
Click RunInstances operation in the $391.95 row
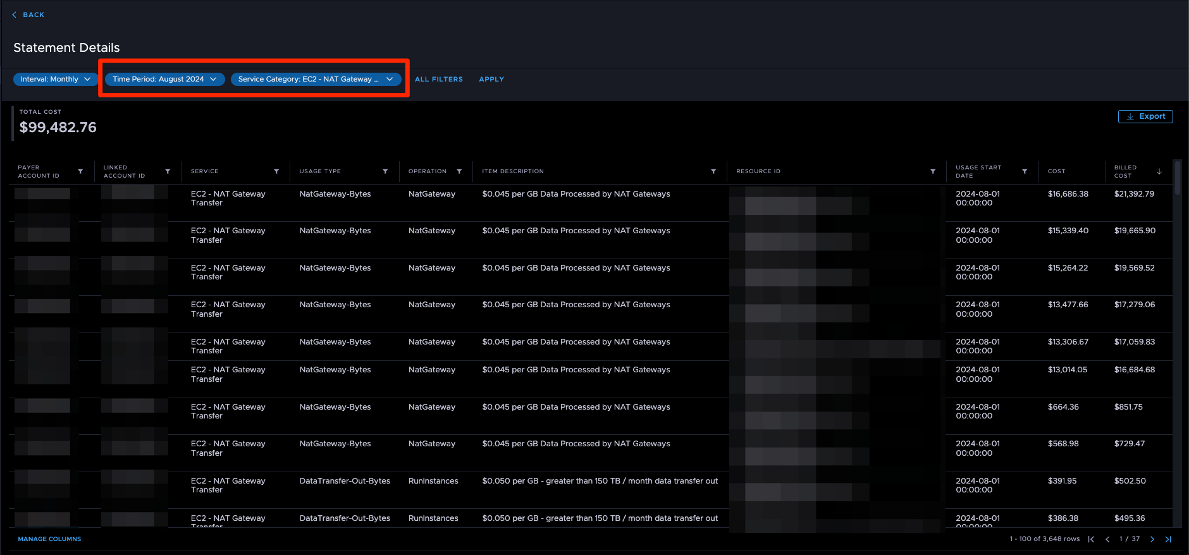tap(433, 481)
